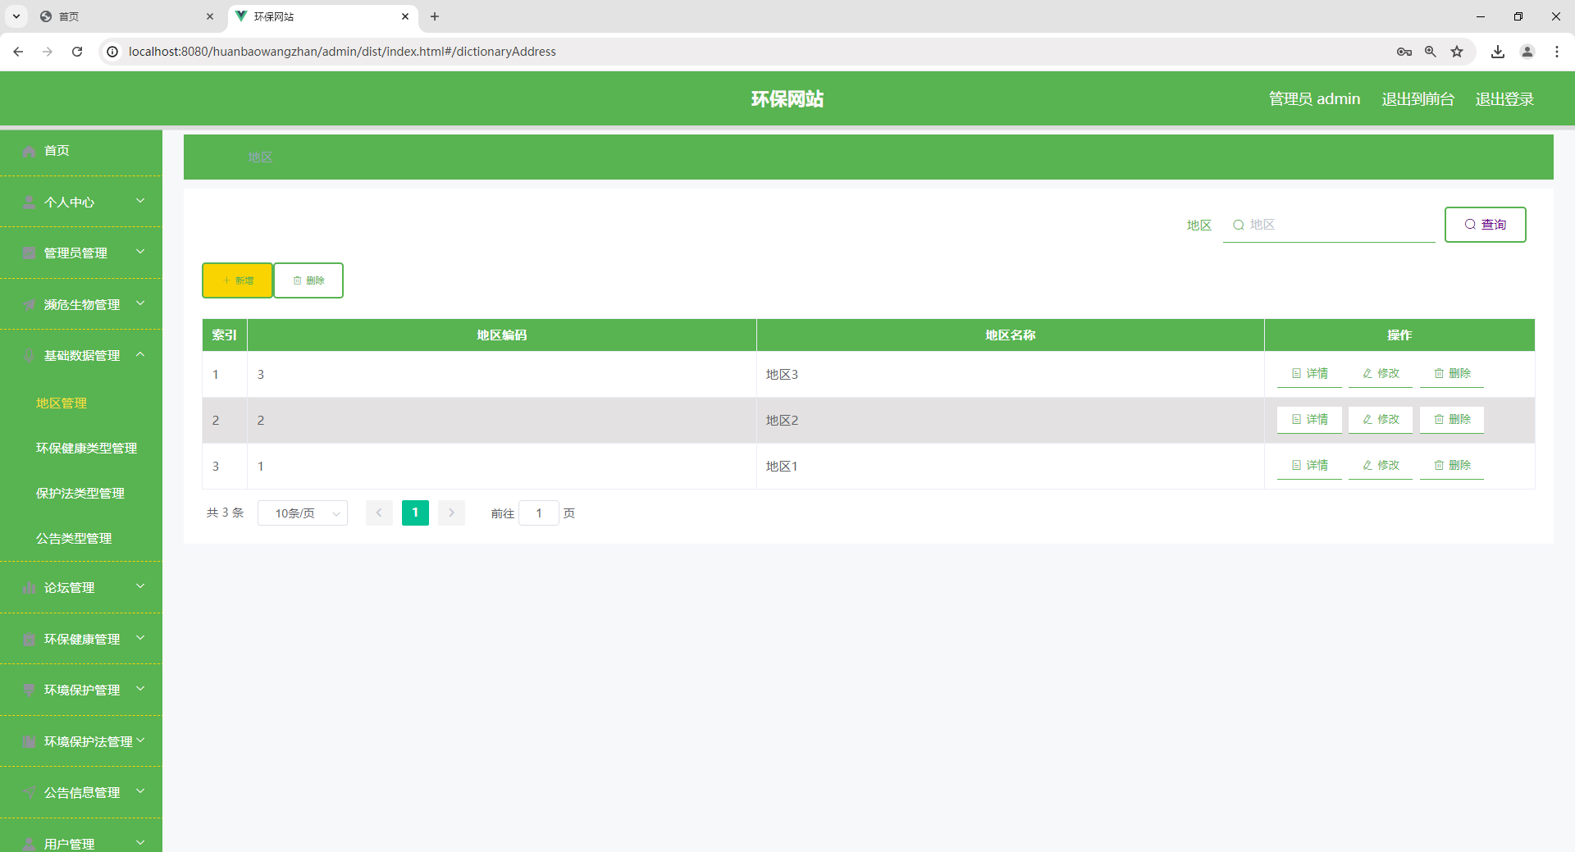Click the 个人中心 user icon

pos(29,202)
